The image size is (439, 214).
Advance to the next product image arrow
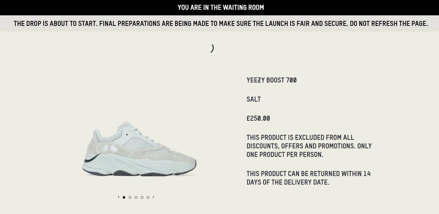coord(153,197)
